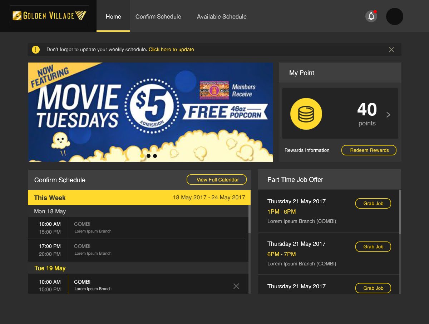
Task: Select the third banner carousel dot
Action: 155,156
